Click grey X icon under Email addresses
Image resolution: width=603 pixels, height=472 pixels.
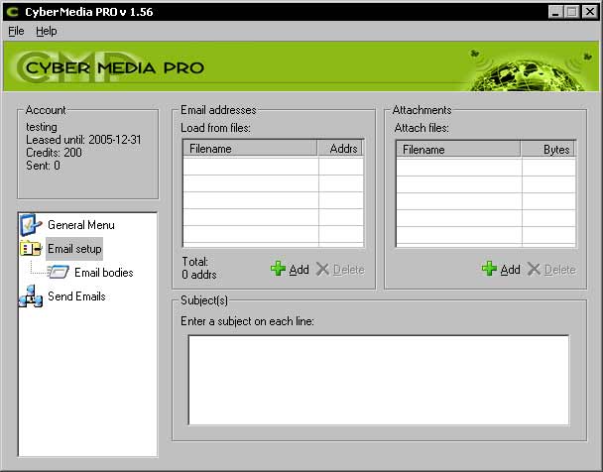click(322, 269)
